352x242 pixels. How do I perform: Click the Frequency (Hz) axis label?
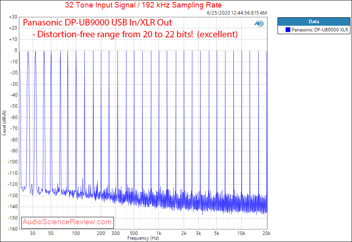point(143,238)
